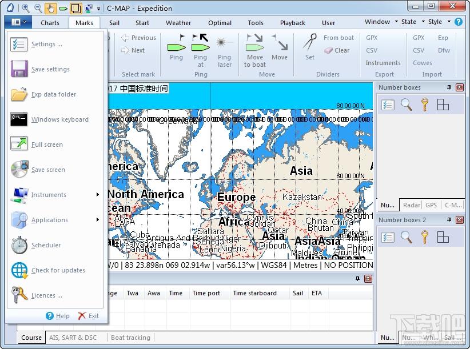This screenshot has width=470, height=349.
Task: Expand the Applications submenu
Action: [x=55, y=220]
